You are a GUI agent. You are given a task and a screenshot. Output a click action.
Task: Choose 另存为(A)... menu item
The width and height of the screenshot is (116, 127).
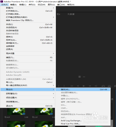click(x=28, y=40)
